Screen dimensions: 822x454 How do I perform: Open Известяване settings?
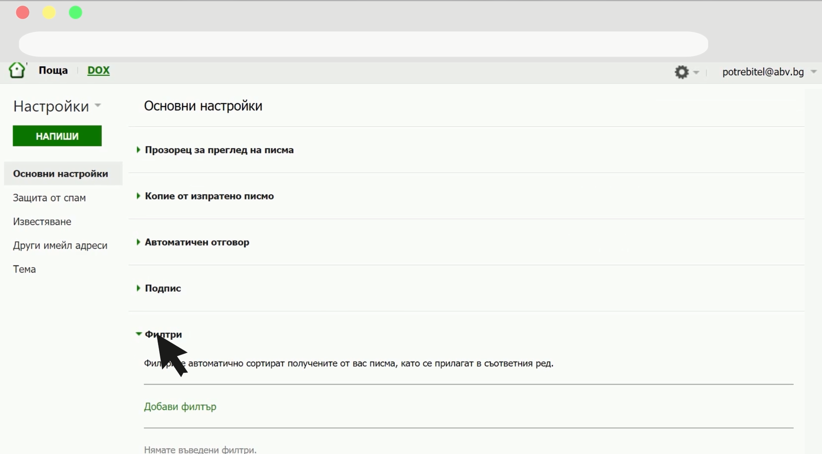click(x=42, y=221)
